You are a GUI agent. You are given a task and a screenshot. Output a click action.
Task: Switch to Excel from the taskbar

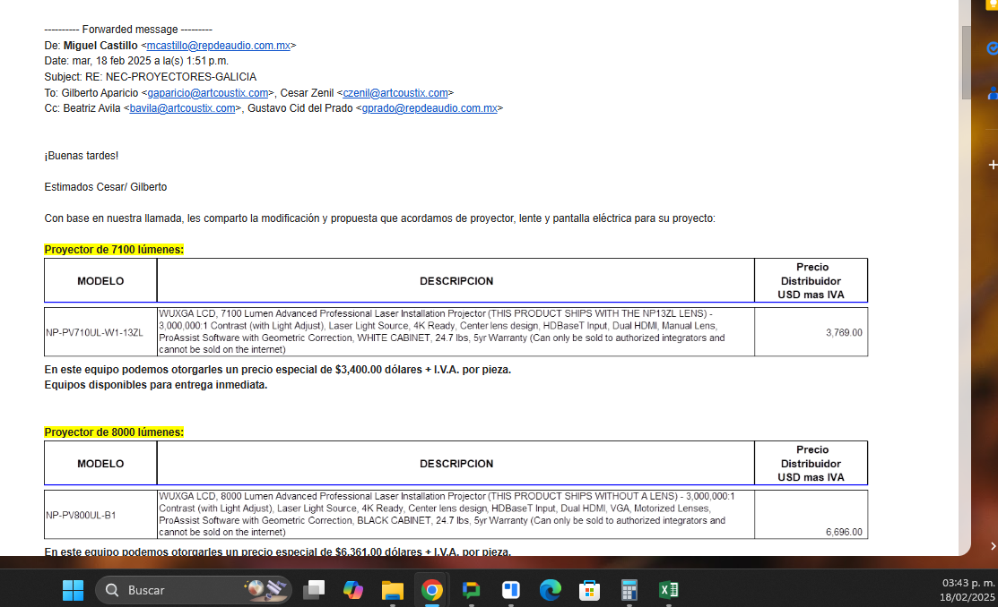click(668, 590)
